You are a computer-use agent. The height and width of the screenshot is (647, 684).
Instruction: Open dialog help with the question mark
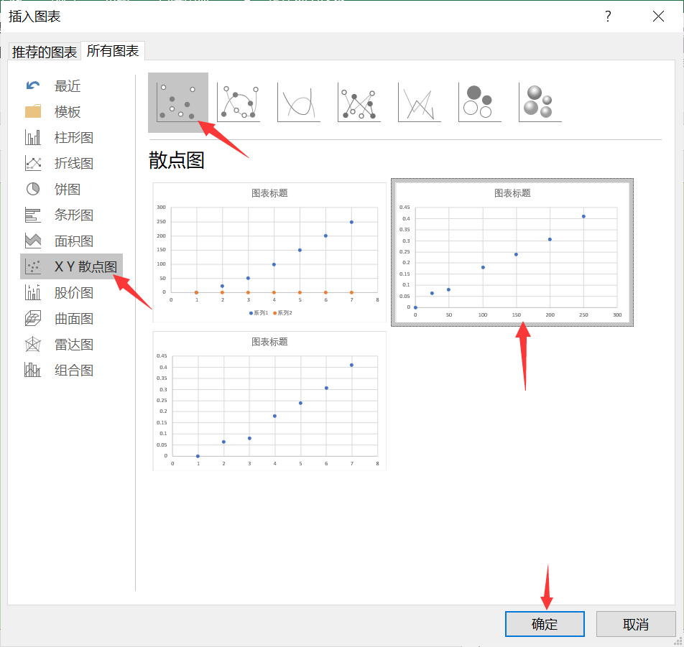pos(608,17)
